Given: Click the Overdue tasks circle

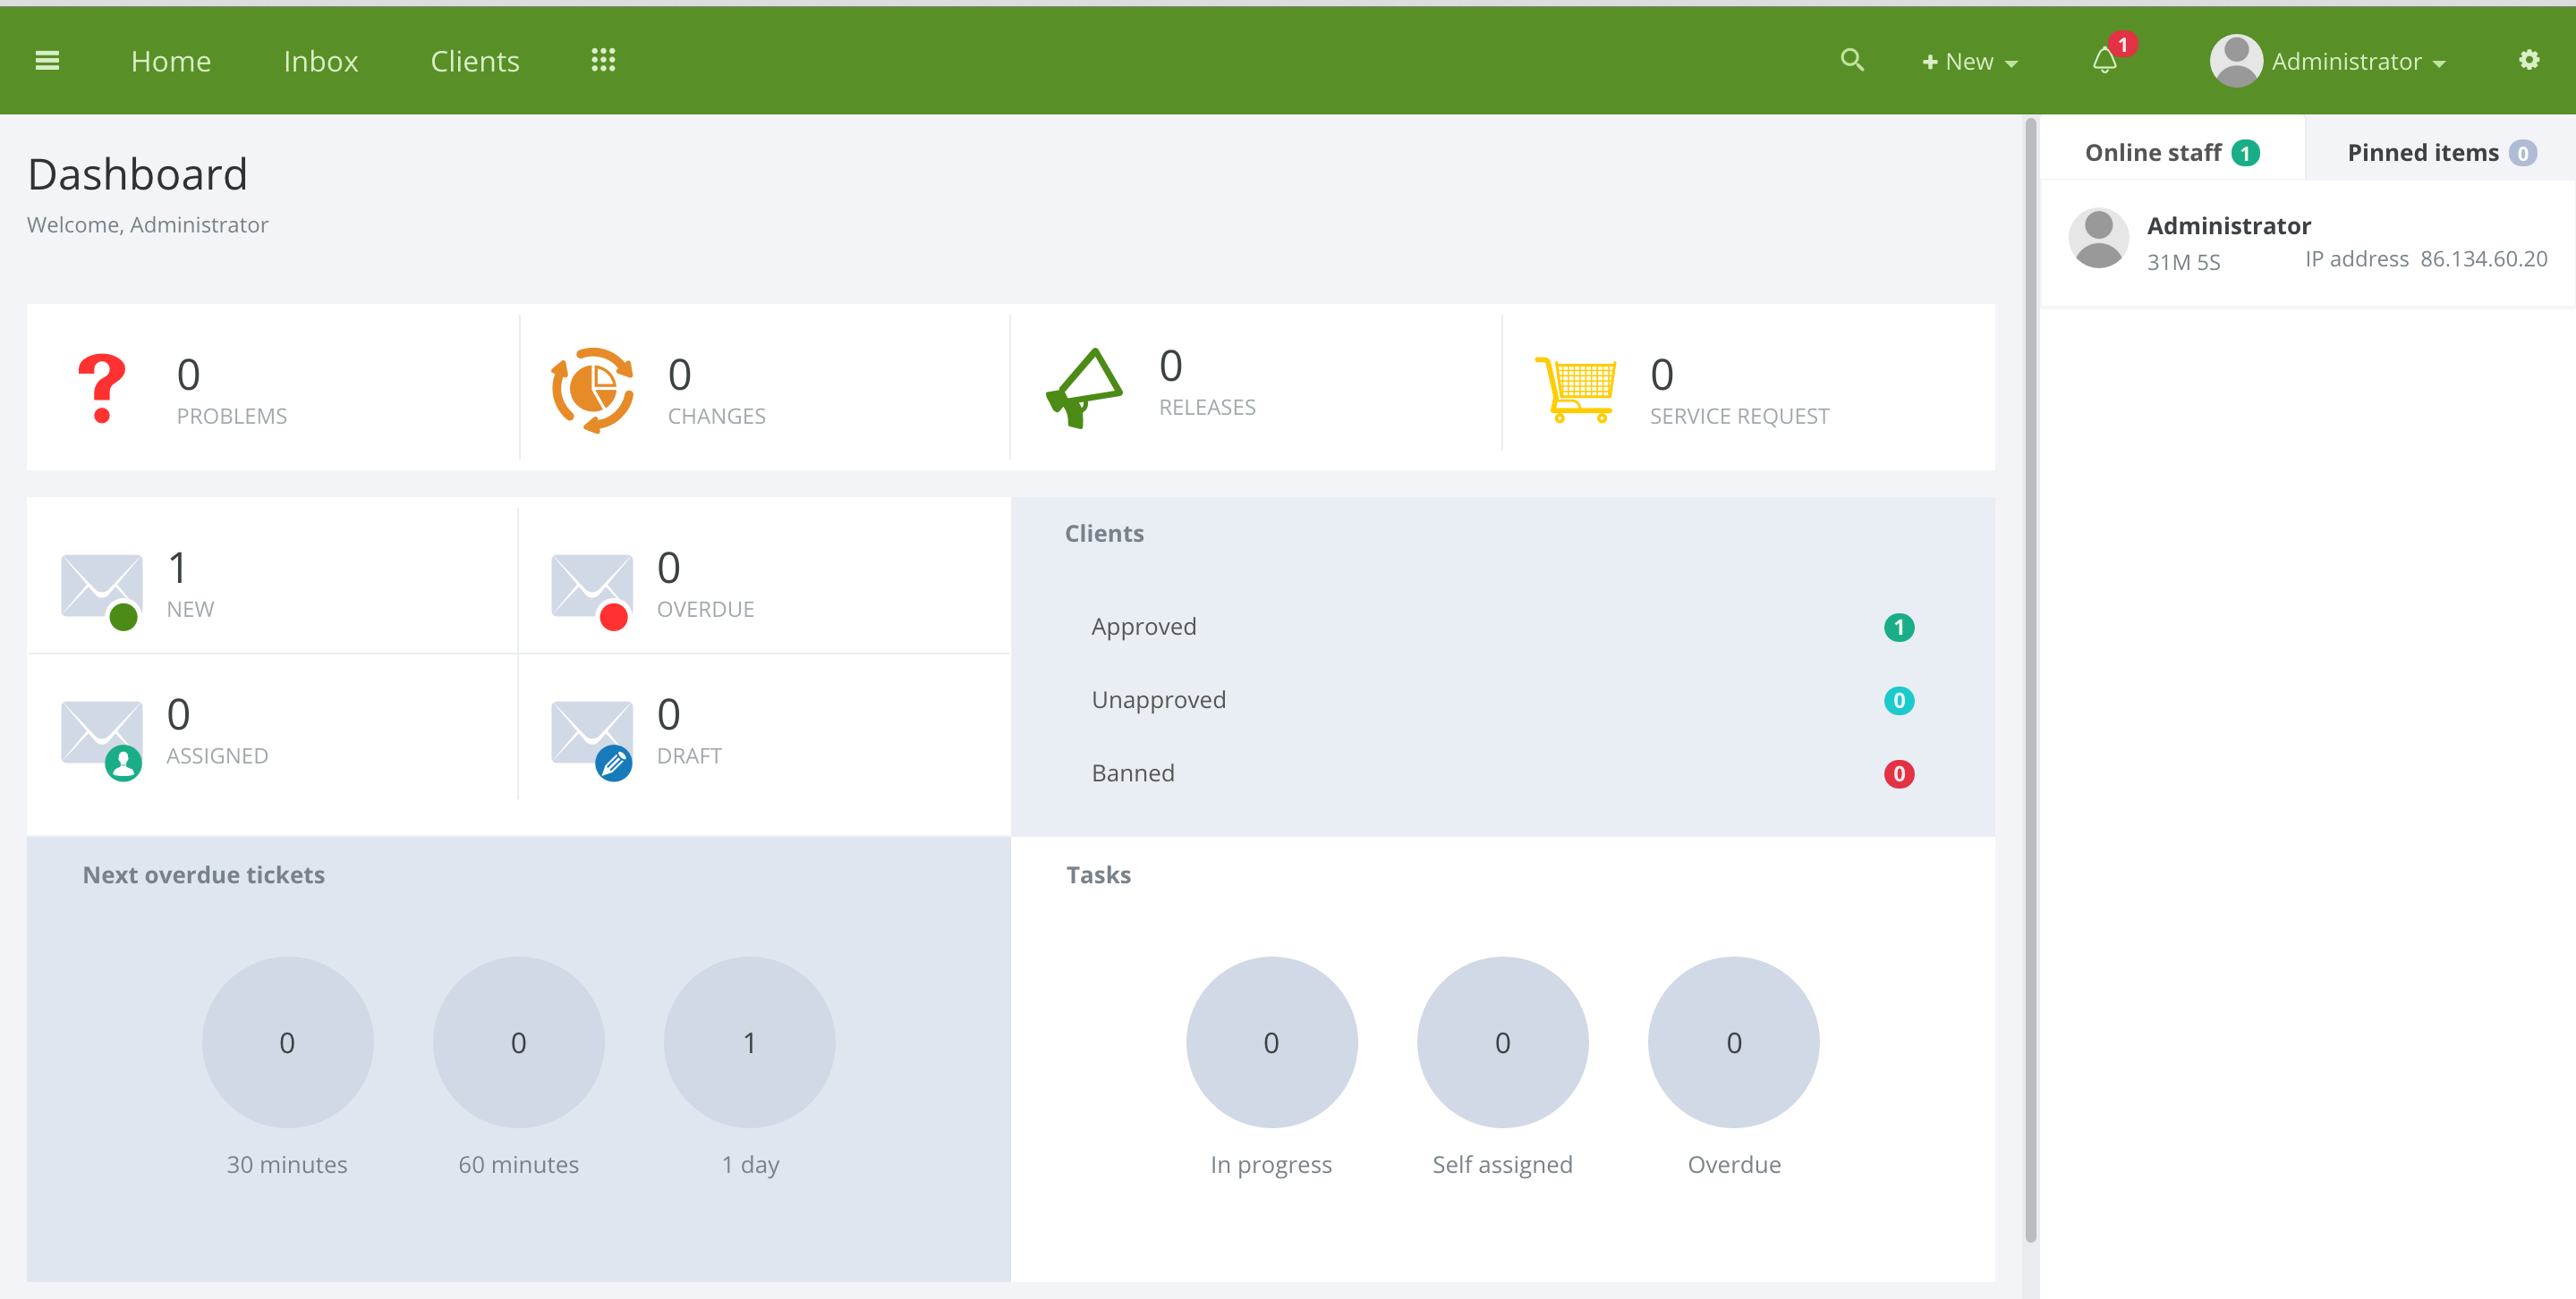Looking at the screenshot, I should 1733,1042.
